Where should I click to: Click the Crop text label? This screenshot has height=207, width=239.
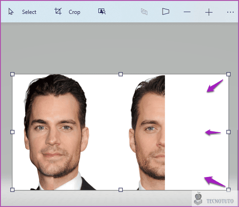pos(75,12)
